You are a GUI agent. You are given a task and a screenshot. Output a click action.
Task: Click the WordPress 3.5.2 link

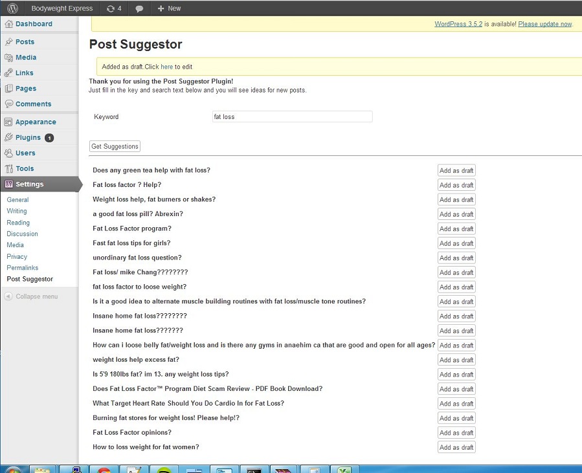pyautogui.click(x=458, y=24)
